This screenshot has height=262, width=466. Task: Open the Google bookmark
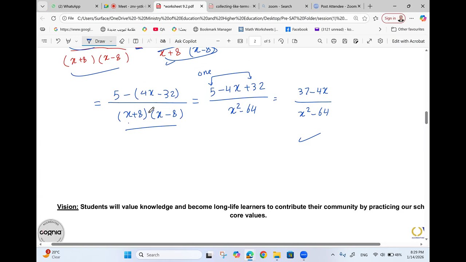(x=73, y=29)
